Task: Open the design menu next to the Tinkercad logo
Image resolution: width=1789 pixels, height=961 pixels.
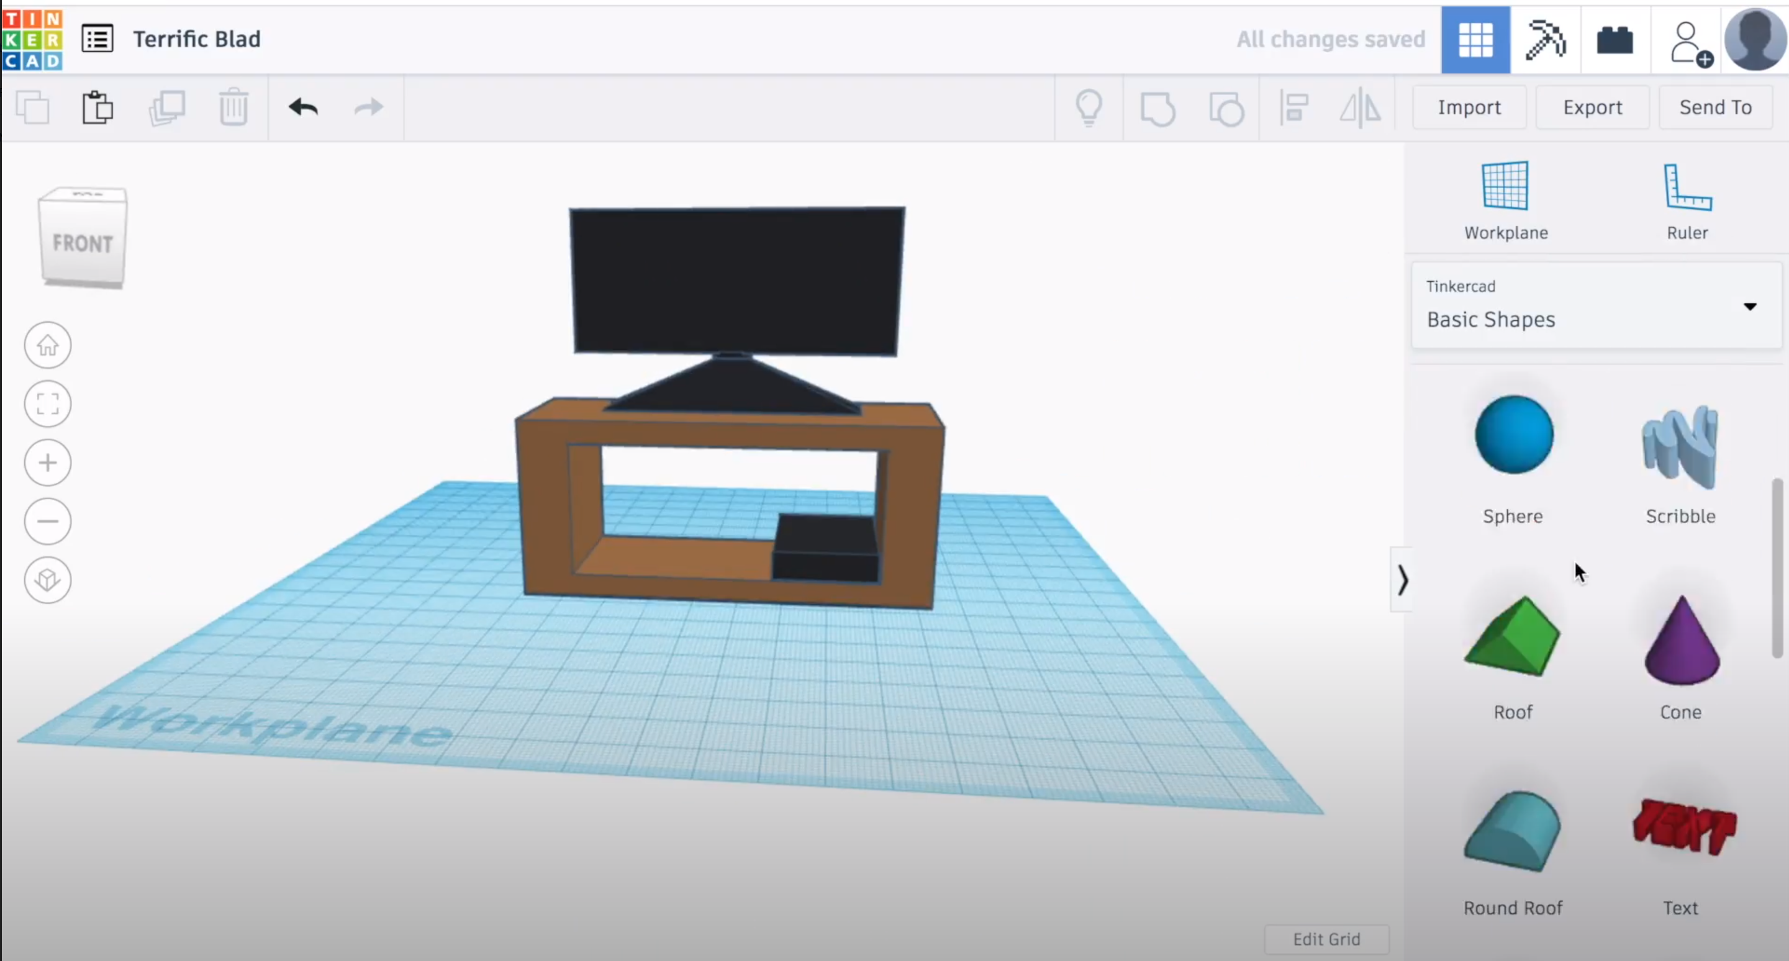Action: (97, 39)
